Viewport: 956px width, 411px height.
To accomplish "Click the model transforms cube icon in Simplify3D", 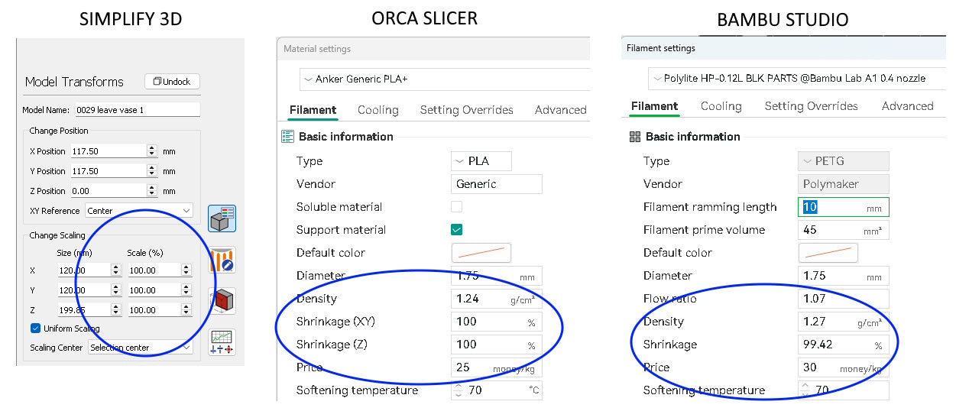I will (x=222, y=218).
